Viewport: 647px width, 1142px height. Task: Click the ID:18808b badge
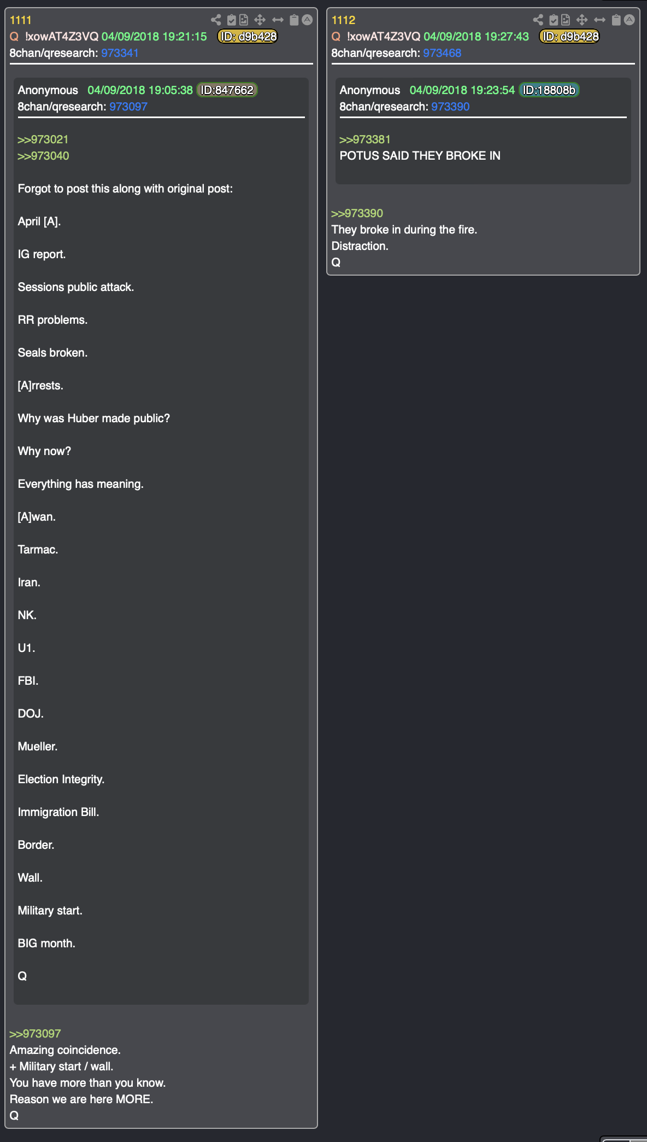tap(549, 90)
